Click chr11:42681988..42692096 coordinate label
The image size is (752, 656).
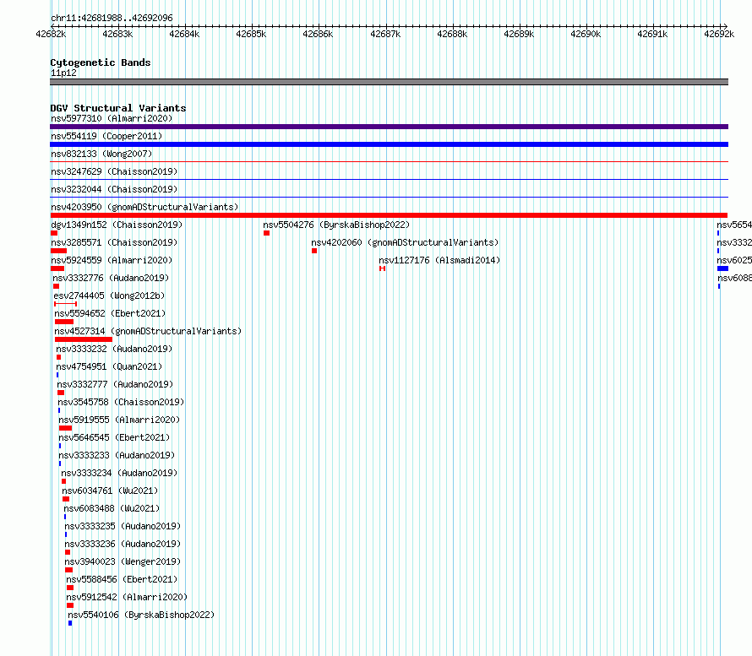(112, 18)
